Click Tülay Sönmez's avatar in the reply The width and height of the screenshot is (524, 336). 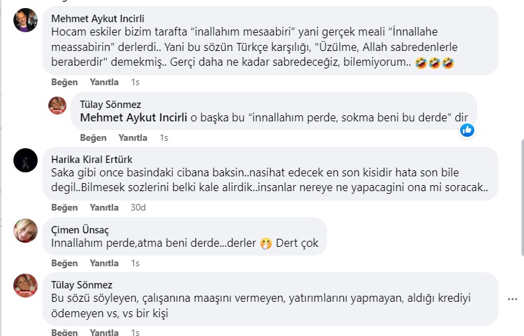[57, 105]
